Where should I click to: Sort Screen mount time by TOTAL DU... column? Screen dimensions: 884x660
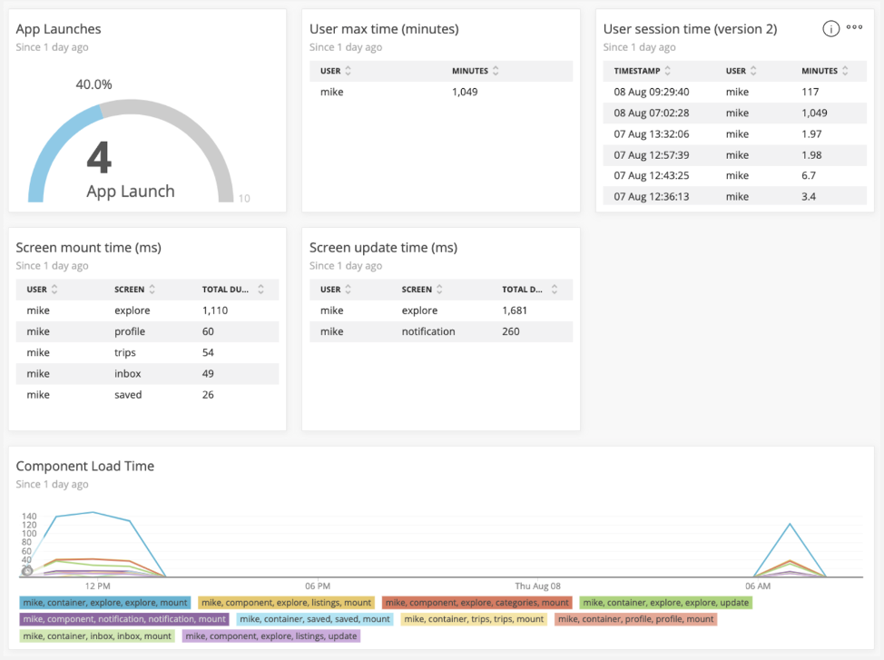click(x=233, y=290)
